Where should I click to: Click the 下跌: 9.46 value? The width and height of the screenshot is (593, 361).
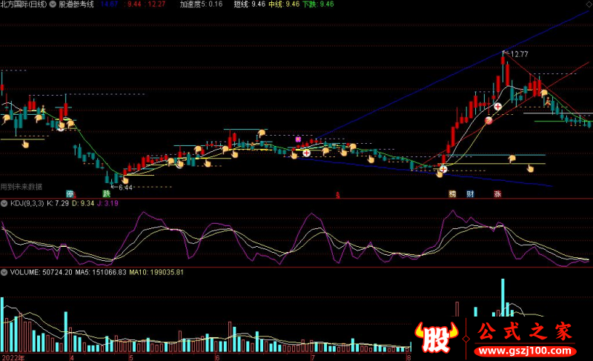[319, 4]
